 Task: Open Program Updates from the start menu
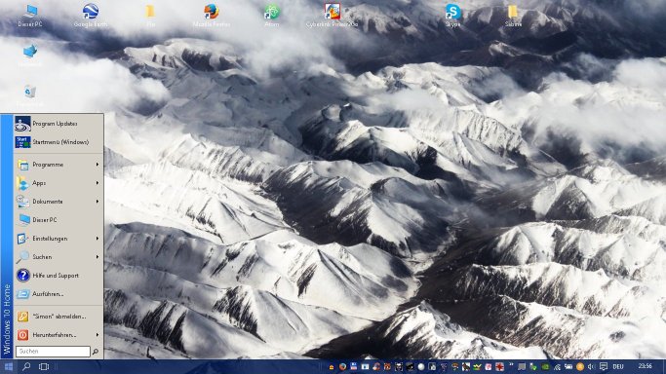click(59, 124)
